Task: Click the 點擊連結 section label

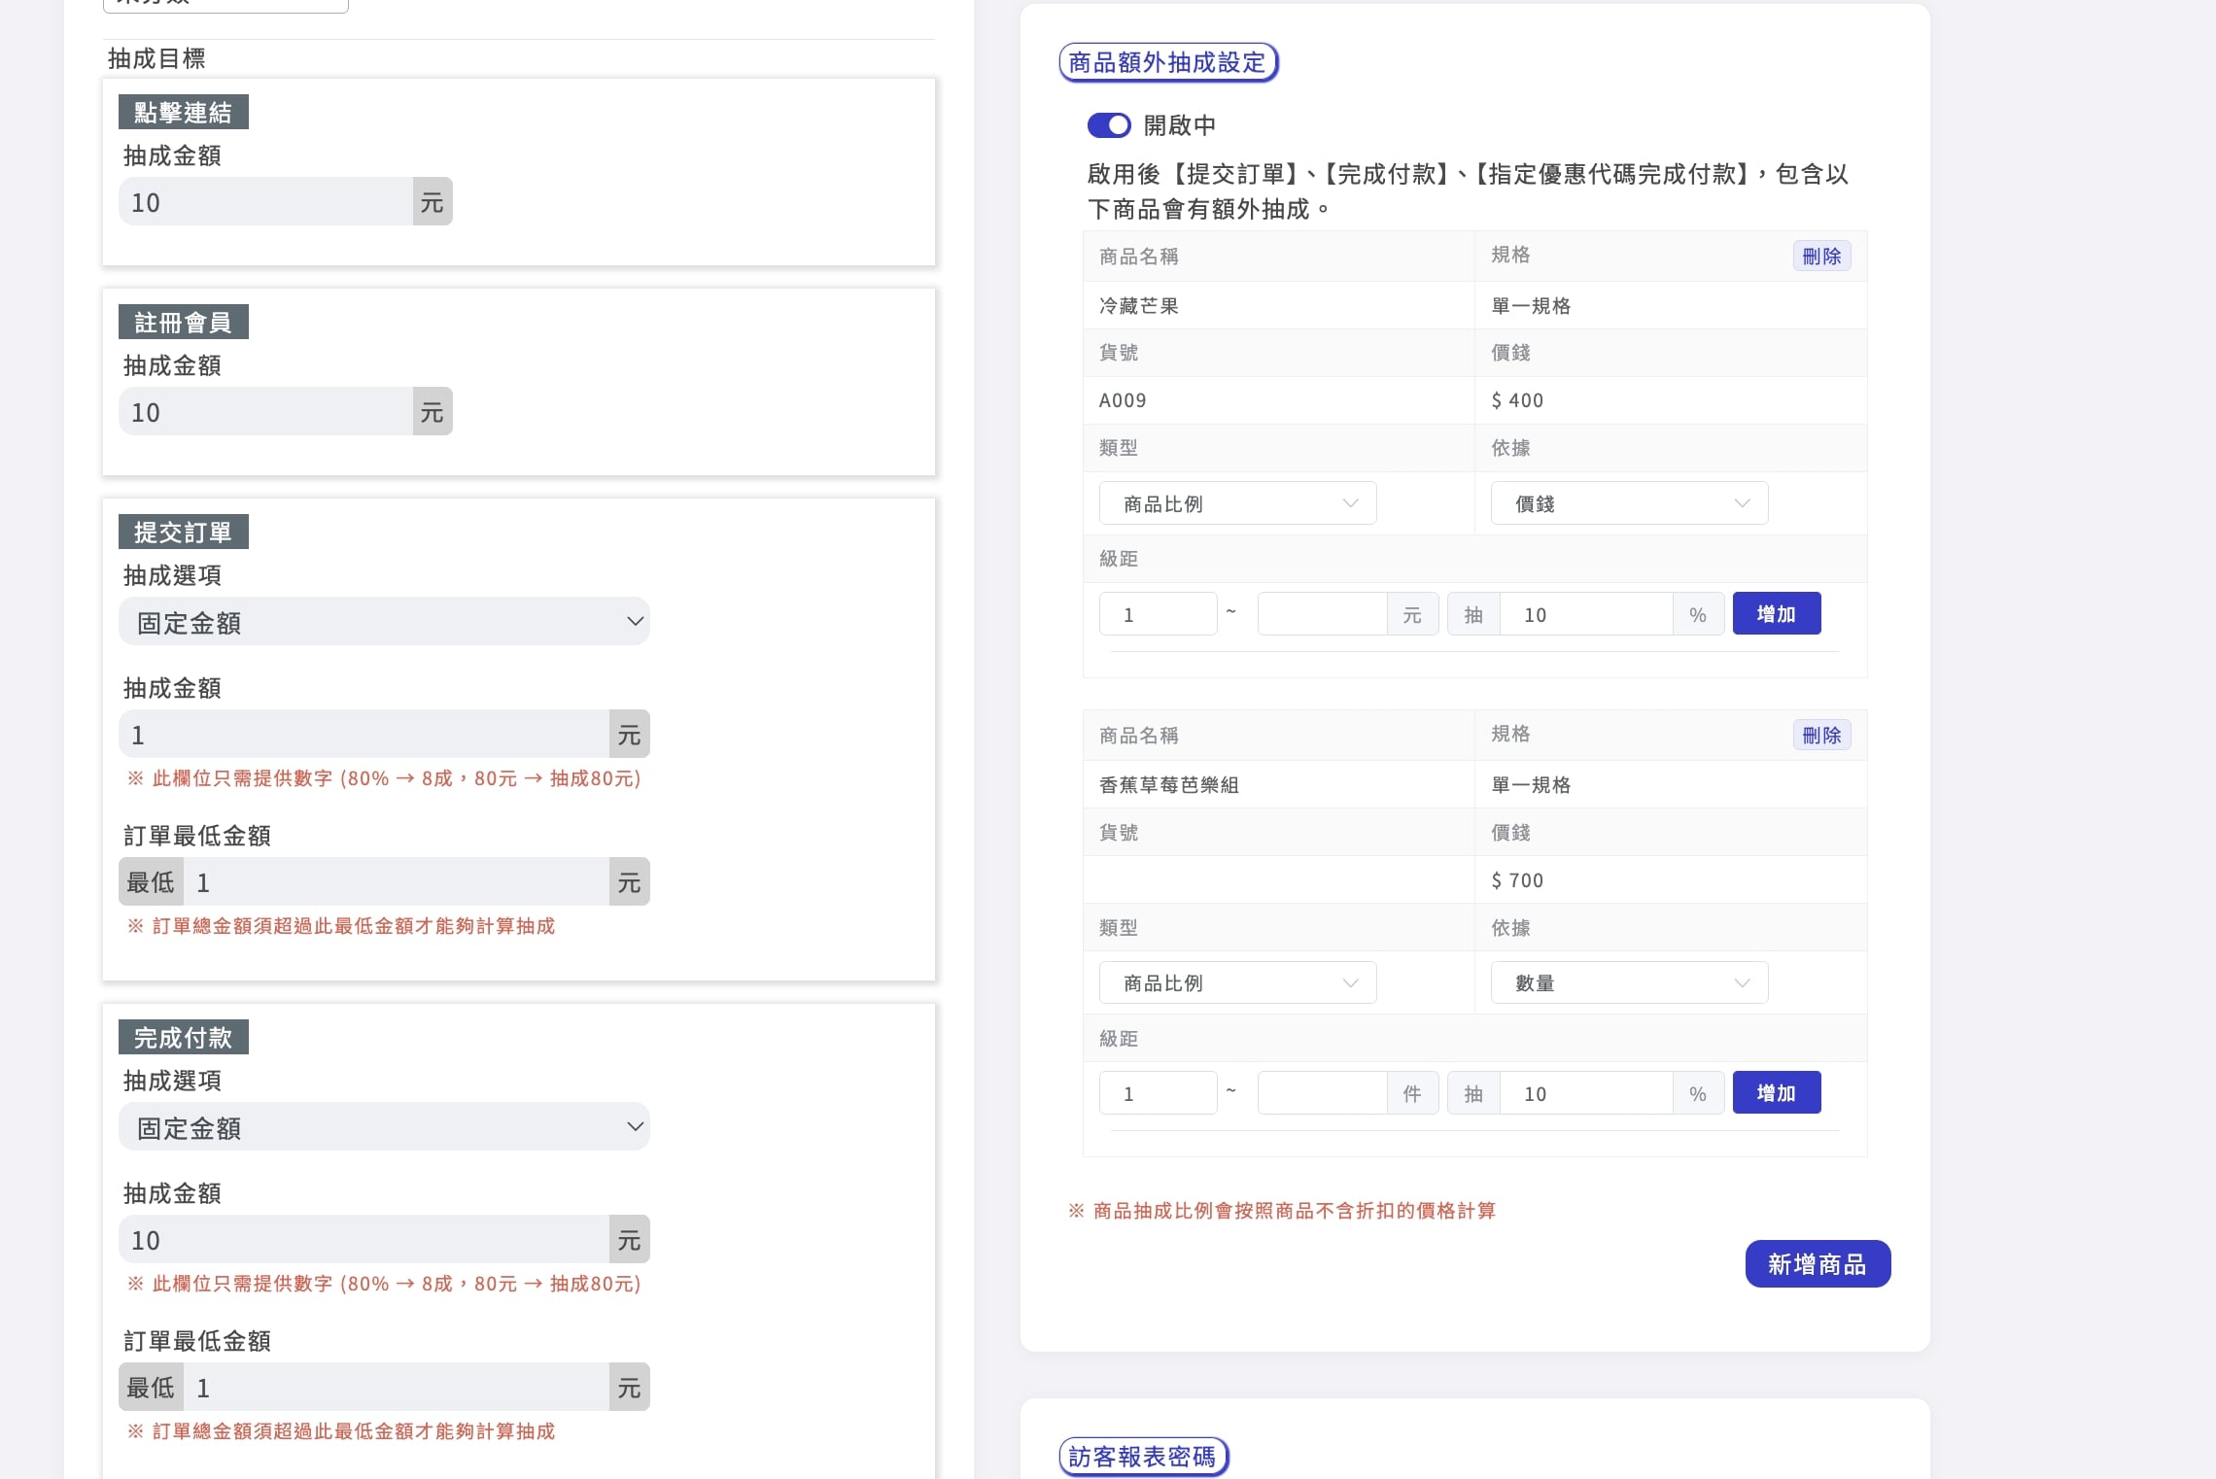Action: [x=183, y=113]
